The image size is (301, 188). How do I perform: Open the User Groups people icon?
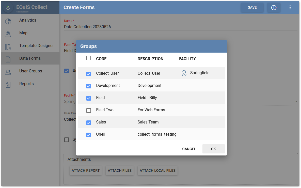click(x=8, y=72)
